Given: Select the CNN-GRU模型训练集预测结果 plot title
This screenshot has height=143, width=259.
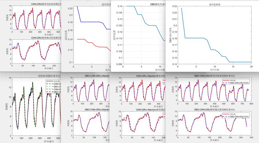Looking at the screenshot, I should pos(46,4).
